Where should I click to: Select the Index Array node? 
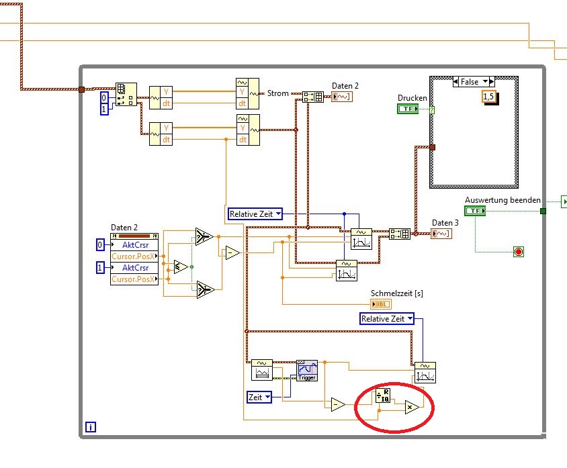126,94
